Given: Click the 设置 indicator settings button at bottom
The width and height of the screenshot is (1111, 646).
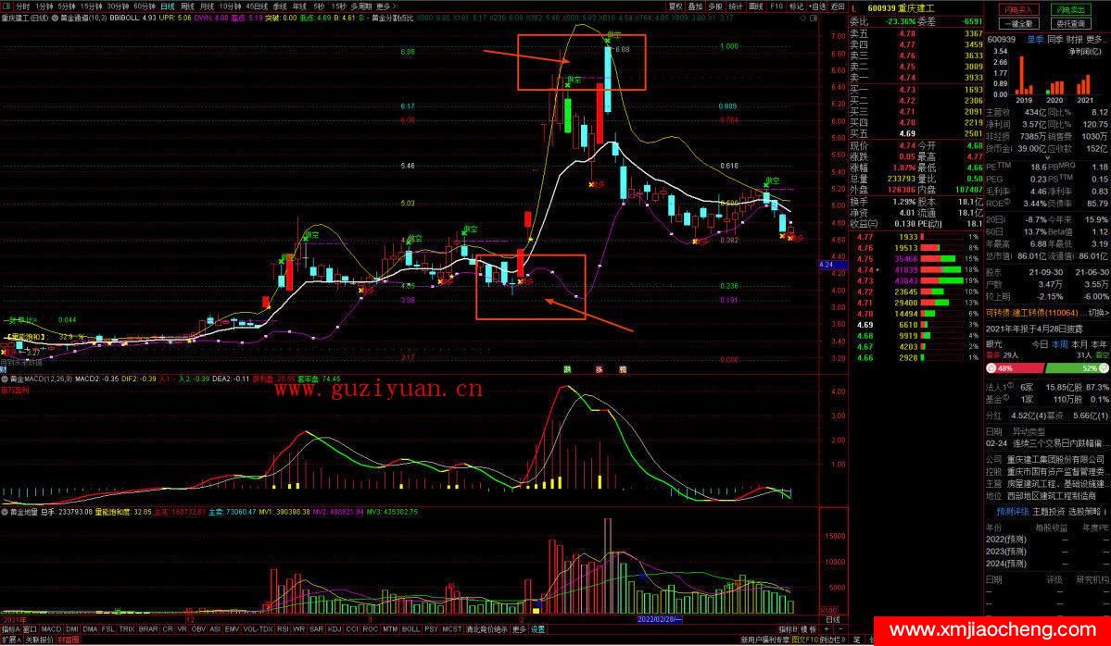Looking at the screenshot, I should point(537,629).
